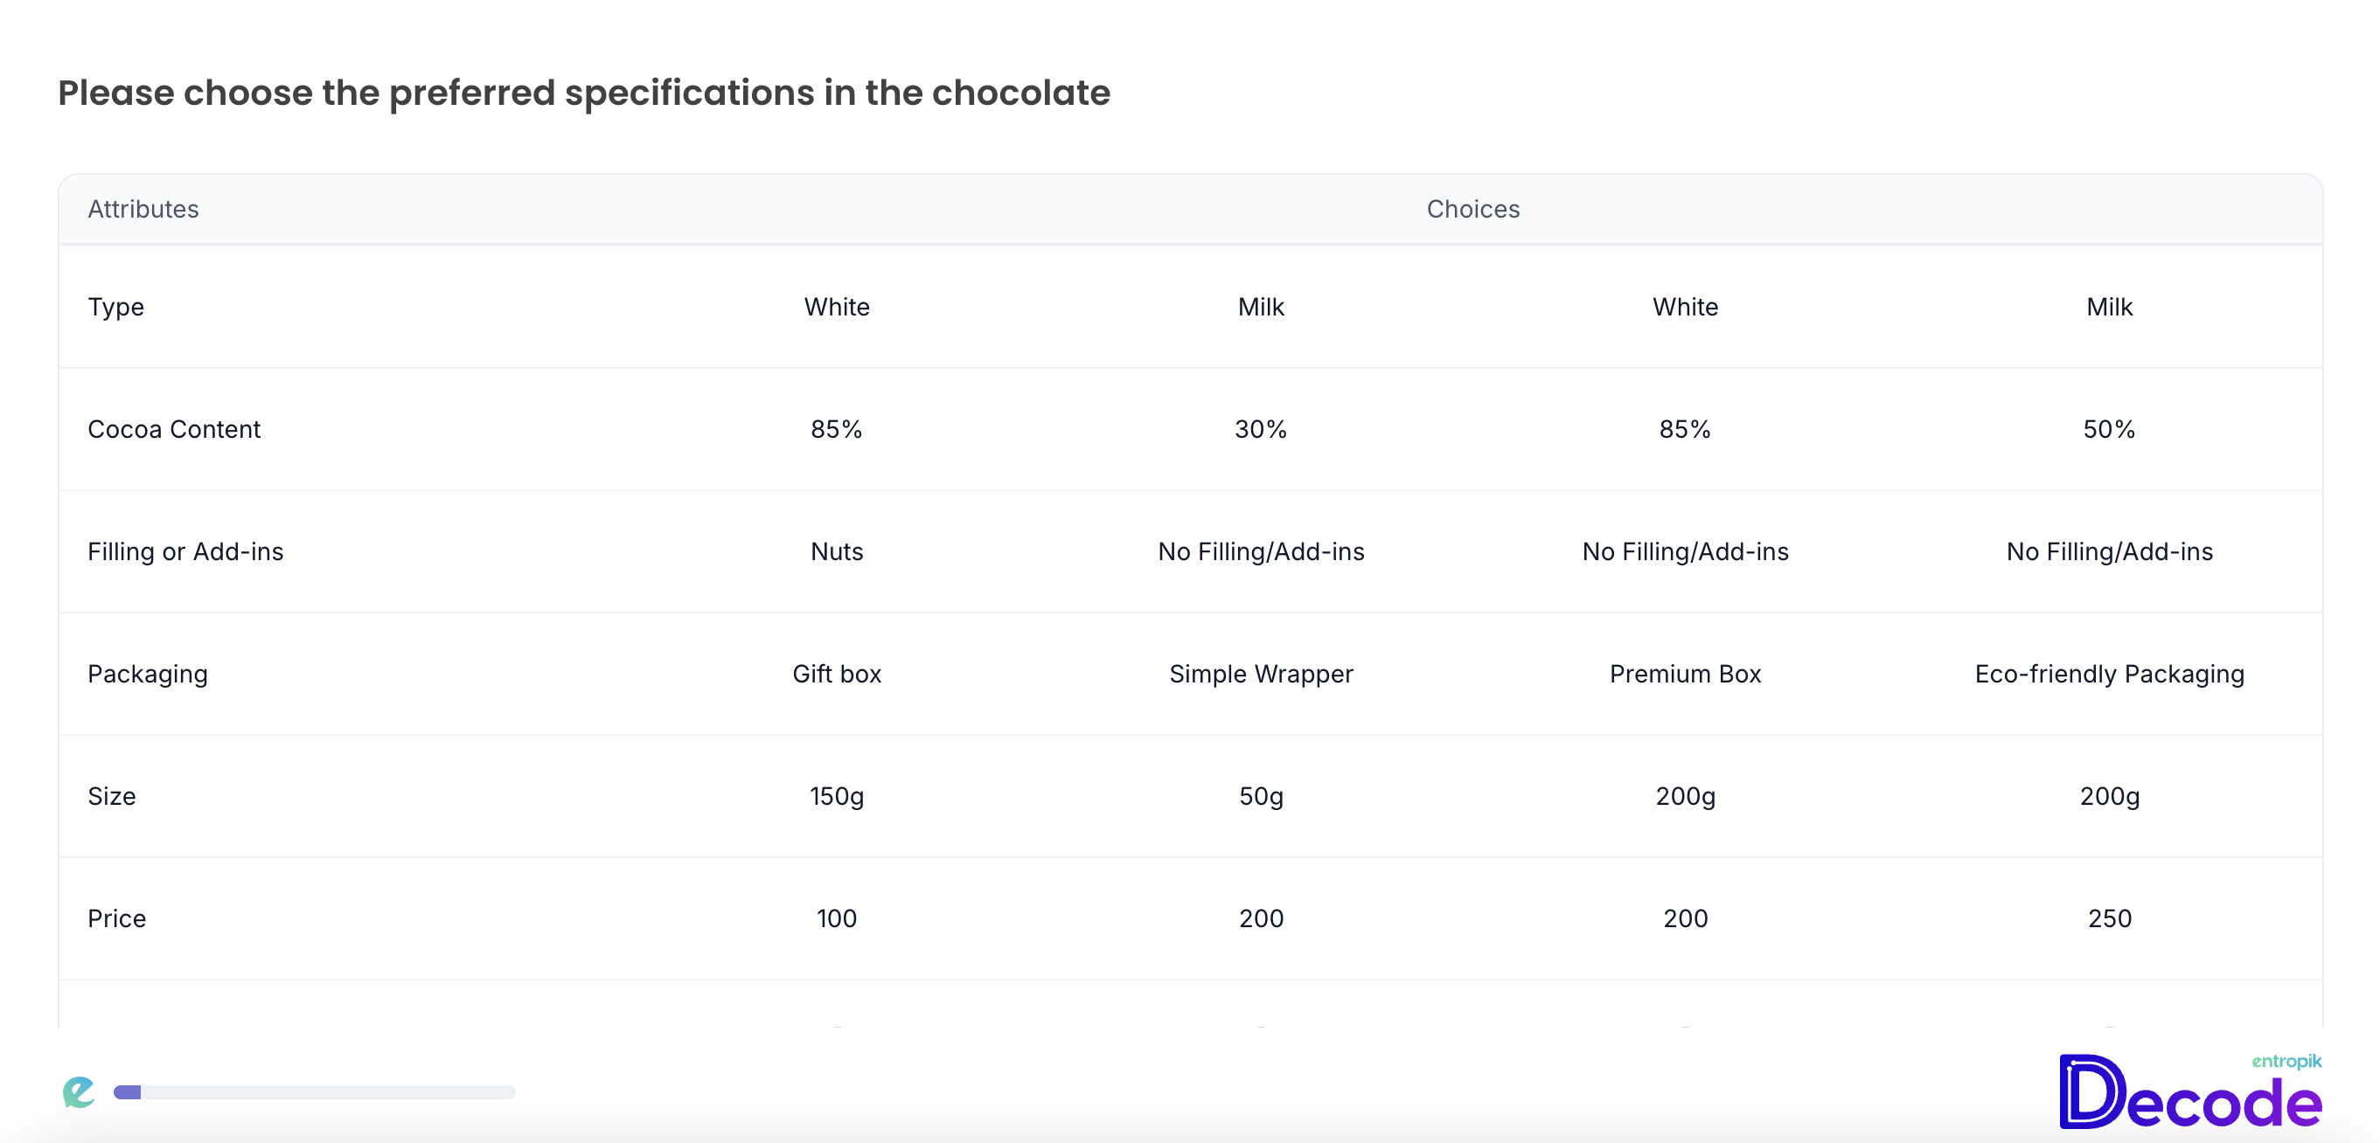Screen dimensions: 2380x1143
Task: Click the 50g size value
Action: click(1261, 796)
